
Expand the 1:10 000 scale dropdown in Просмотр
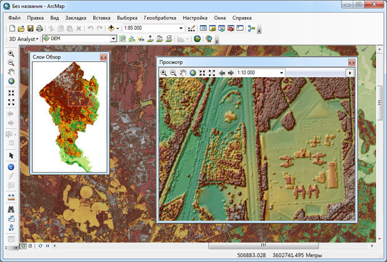(281, 73)
